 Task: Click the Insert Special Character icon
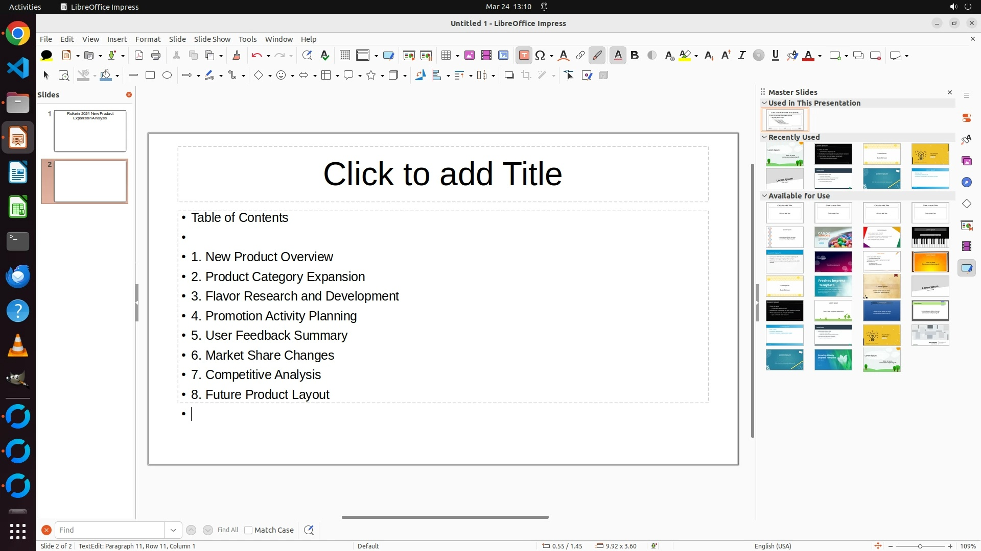click(x=540, y=56)
